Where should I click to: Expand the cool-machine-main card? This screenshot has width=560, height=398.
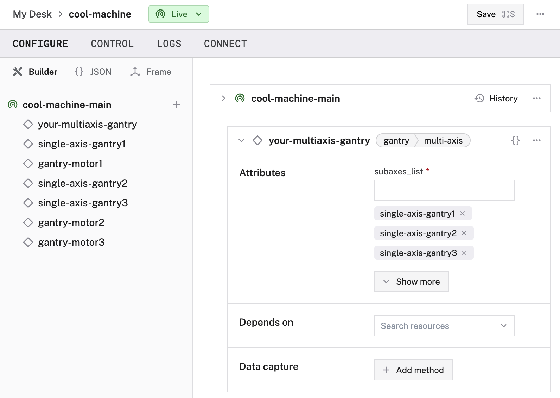coord(224,98)
